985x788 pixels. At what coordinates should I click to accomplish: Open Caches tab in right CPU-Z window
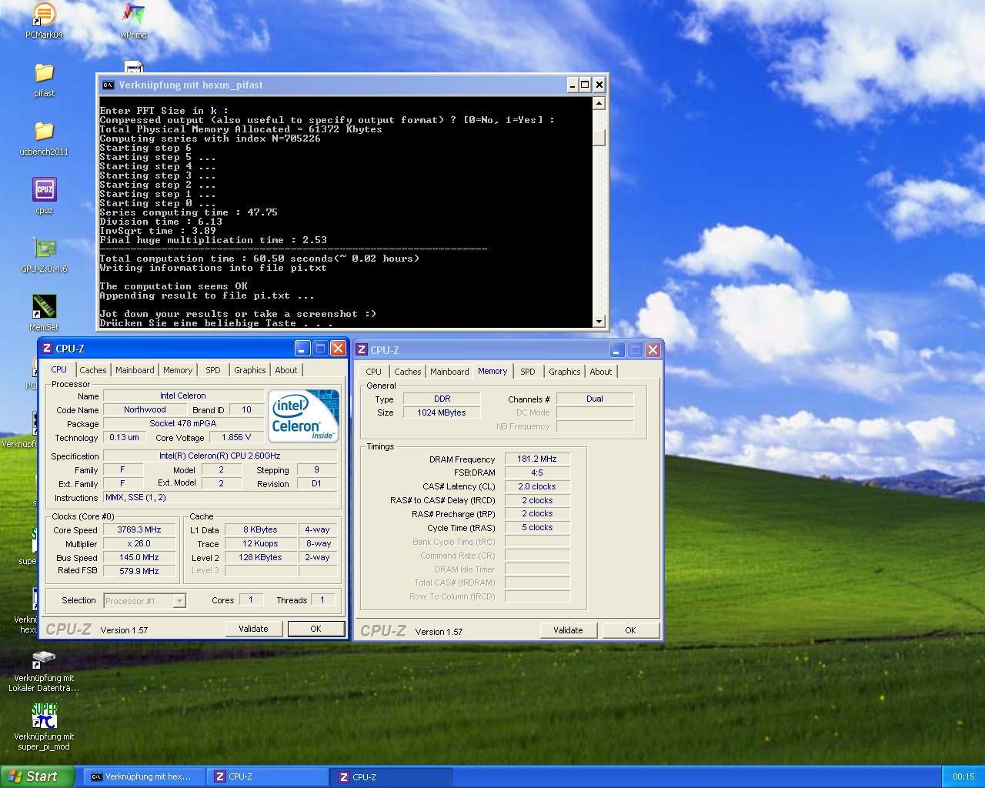pos(408,372)
